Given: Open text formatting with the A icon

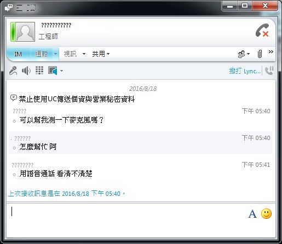Looking at the screenshot, I should pos(252,214).
